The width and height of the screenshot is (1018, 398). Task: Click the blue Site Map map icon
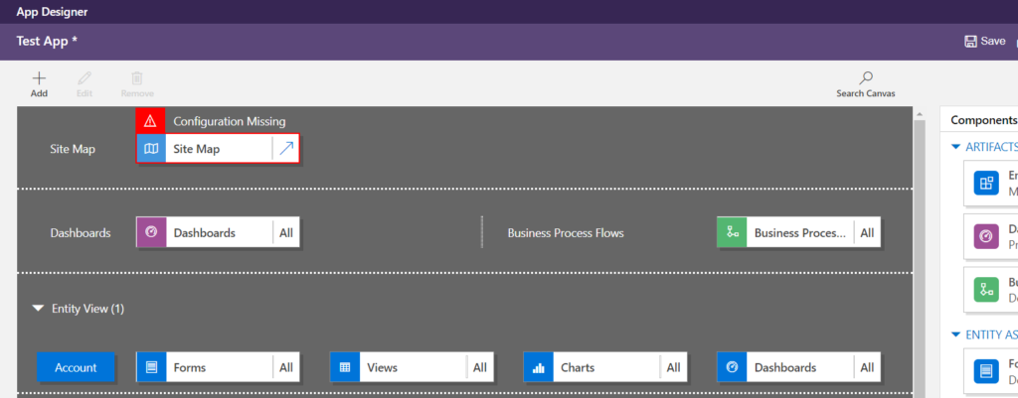[151, 149]
